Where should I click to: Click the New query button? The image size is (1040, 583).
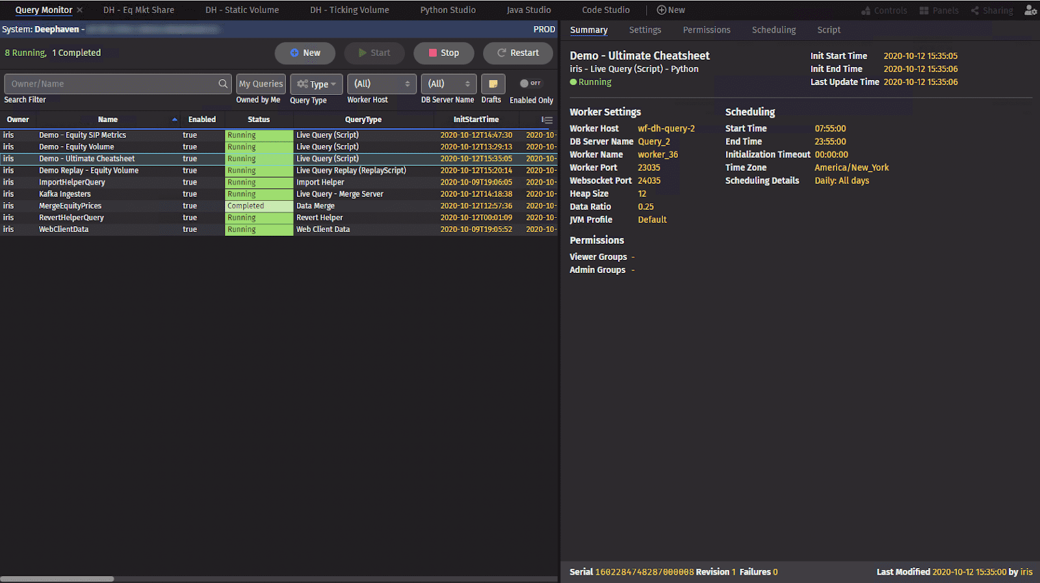click(305, 53)
